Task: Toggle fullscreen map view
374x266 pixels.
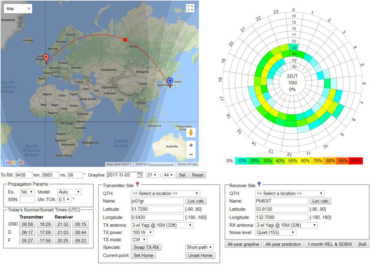Action: [x=190, y=8]
